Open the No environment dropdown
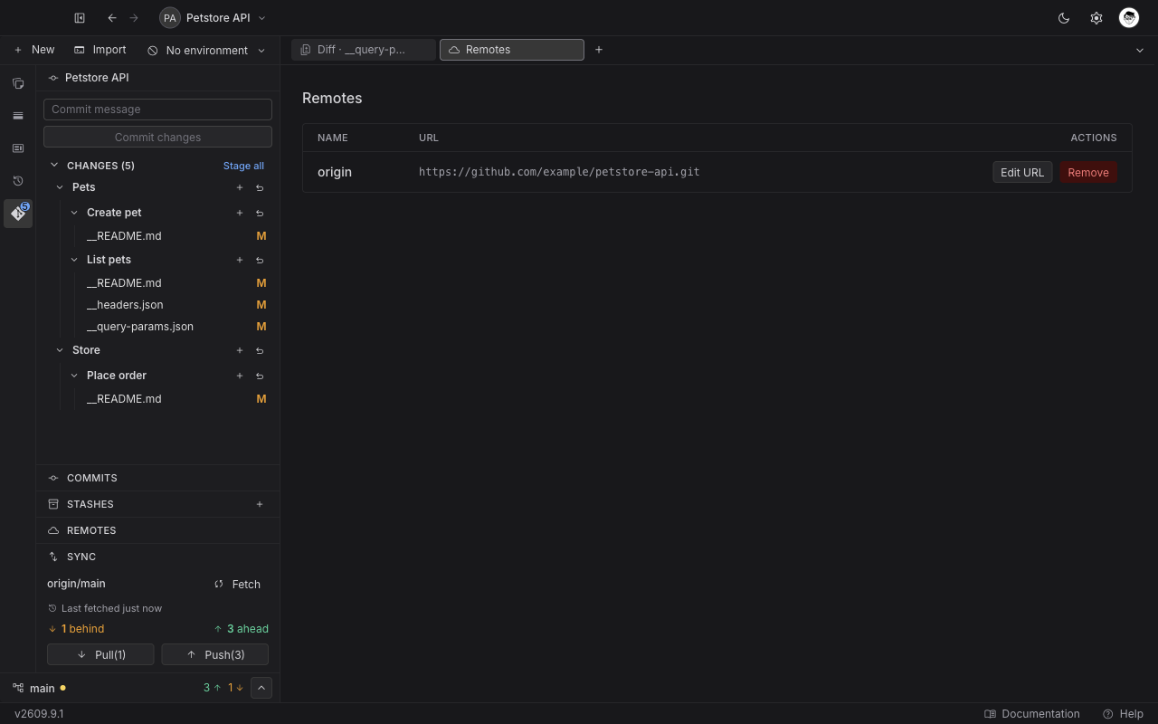This screenshot has height=724, width=1158. [x=207, y=51]
